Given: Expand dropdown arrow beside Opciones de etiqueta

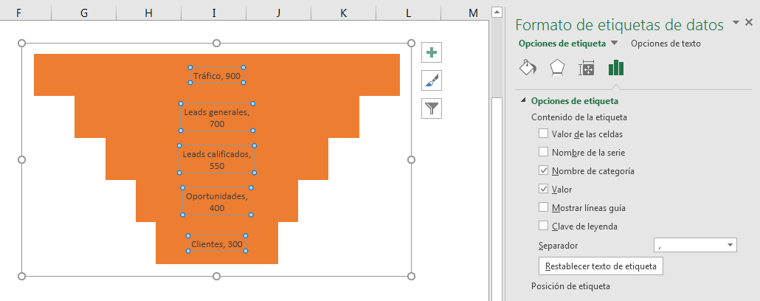Looking at the screenshot, I should pyautogui.click(x=614, y=43).
